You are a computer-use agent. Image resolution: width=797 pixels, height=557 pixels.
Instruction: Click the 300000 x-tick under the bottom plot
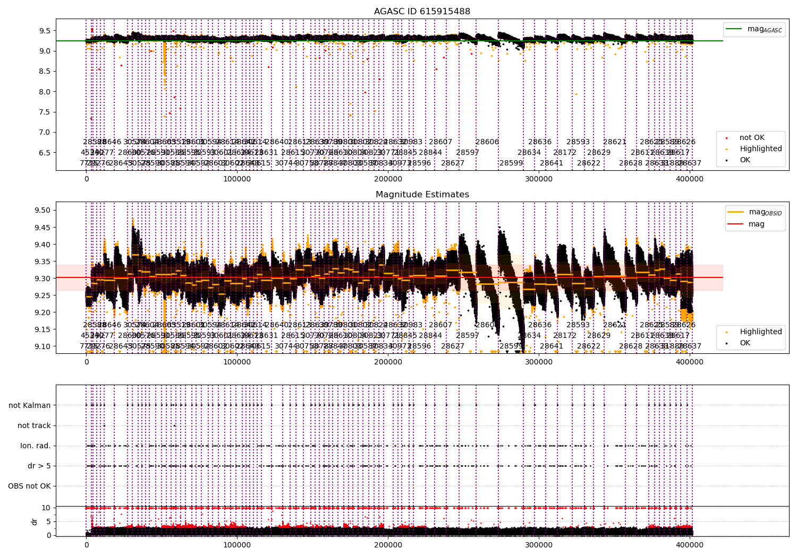[x=539, y=545]
